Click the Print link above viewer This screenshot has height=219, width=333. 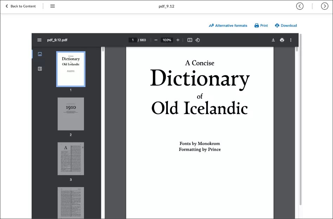pos(261,26)
